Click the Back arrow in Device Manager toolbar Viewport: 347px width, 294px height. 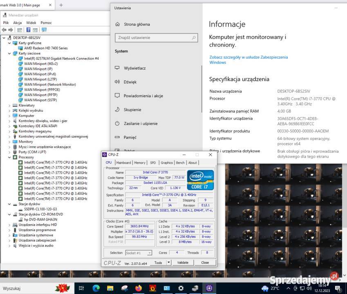tap(4, 30)
